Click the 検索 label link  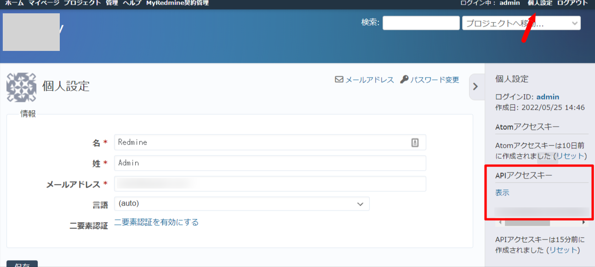pos(370,22)
